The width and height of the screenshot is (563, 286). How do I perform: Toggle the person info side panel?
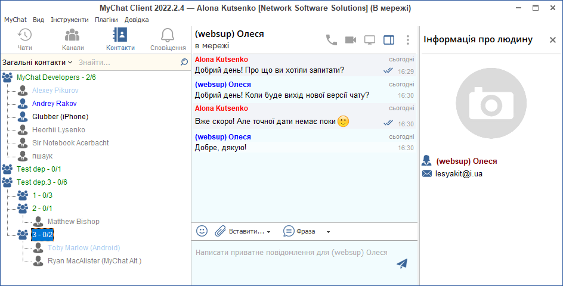click(x=389, y=40)
